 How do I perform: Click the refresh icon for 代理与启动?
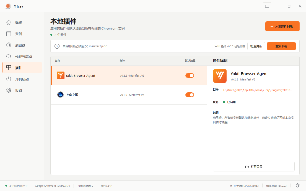tap(8, 56)
